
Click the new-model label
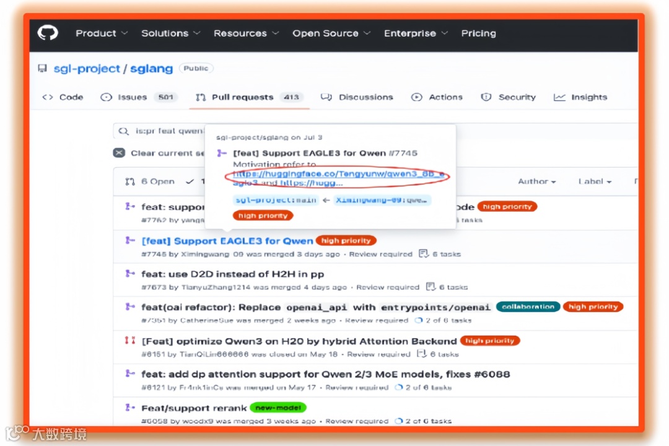point(278,408)
